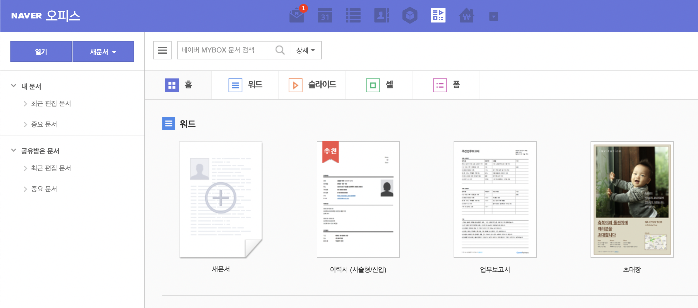The height and width of the screenshot is (308, 698).
Task: Open the MYBOX cube icon in header
Action: pos(410,16)
